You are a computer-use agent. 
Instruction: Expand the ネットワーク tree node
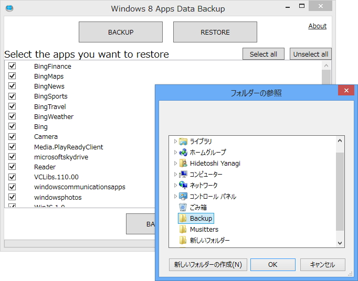175,185
